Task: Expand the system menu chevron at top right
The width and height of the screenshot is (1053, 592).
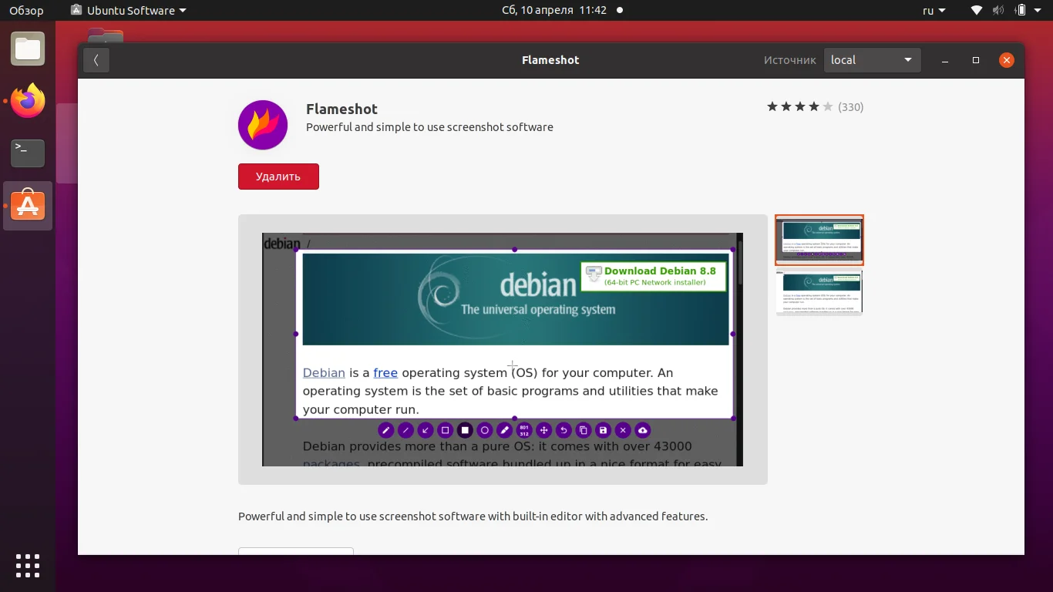Action: click(1036, 10)
